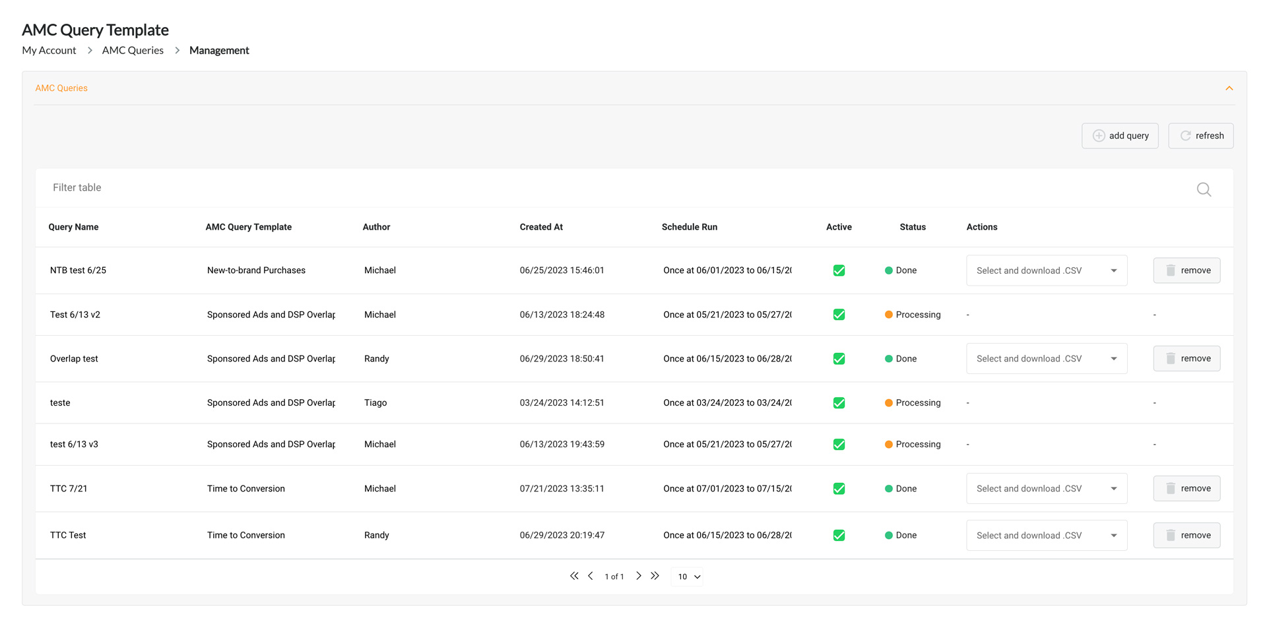The height and width of the screenshot is (630, 1267).
Task: Select the 'NTB test 6/25' query name
Action: click(78, 270)
